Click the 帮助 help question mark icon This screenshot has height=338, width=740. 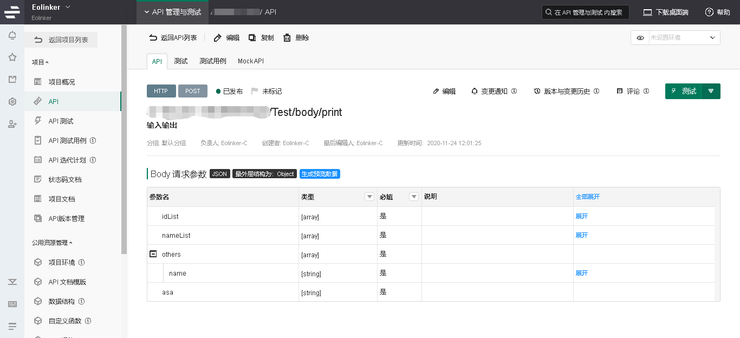[x=709, y=12]
